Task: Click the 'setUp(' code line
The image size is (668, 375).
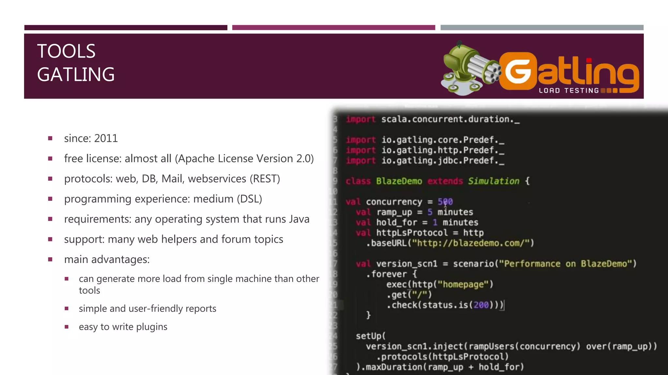Action: [371, 336]
